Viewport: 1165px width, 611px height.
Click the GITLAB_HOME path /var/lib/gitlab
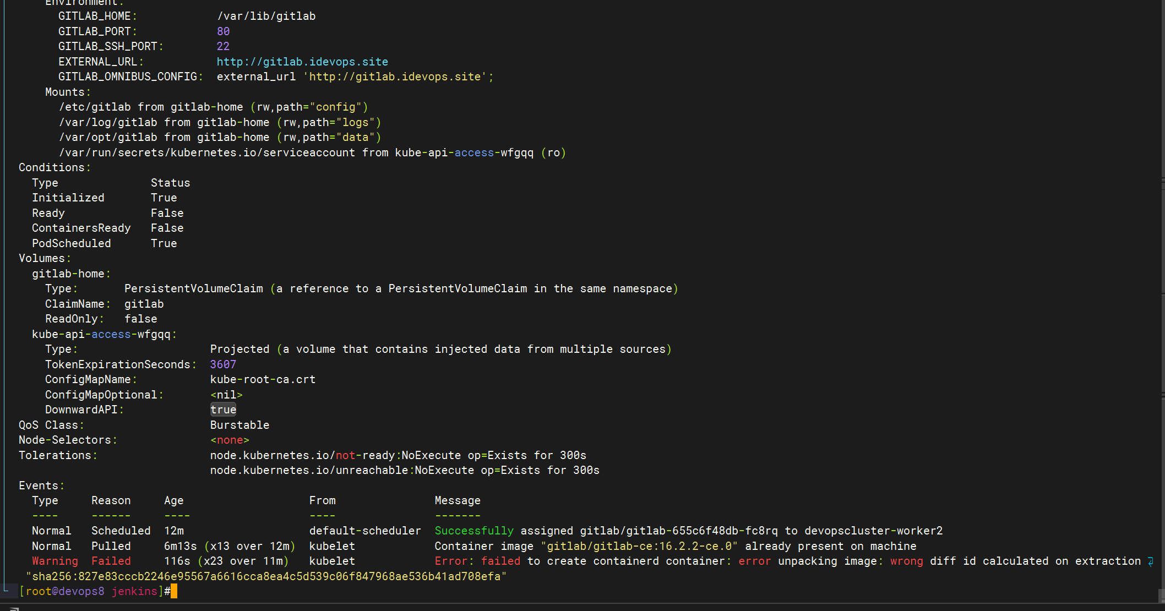(x=266, y=16)
